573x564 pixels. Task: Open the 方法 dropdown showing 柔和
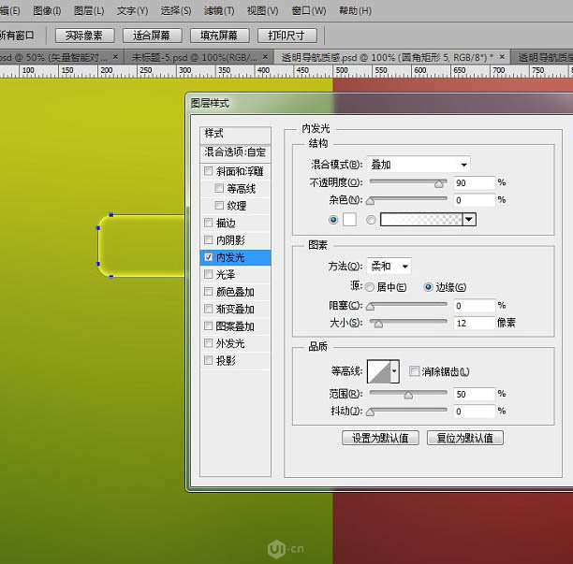(389, 267)
